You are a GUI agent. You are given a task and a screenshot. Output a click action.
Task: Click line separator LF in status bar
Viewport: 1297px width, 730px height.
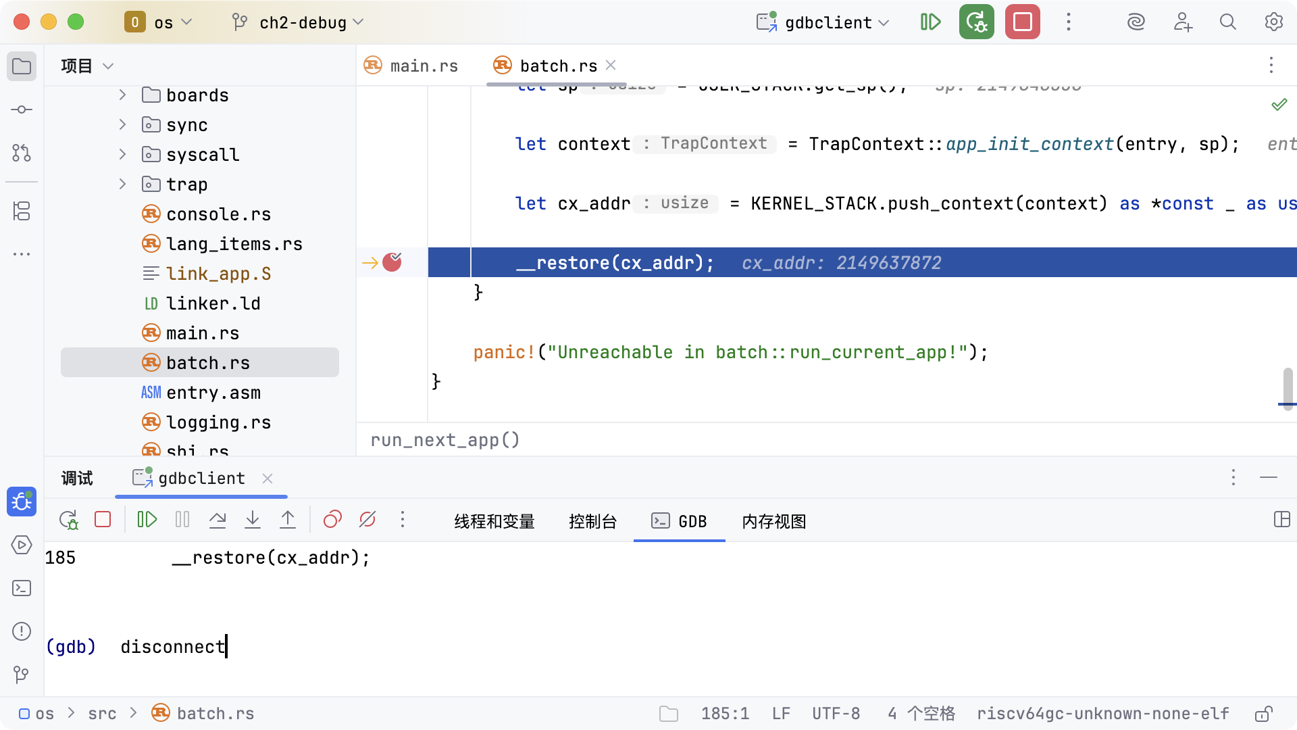click(781, 714)
